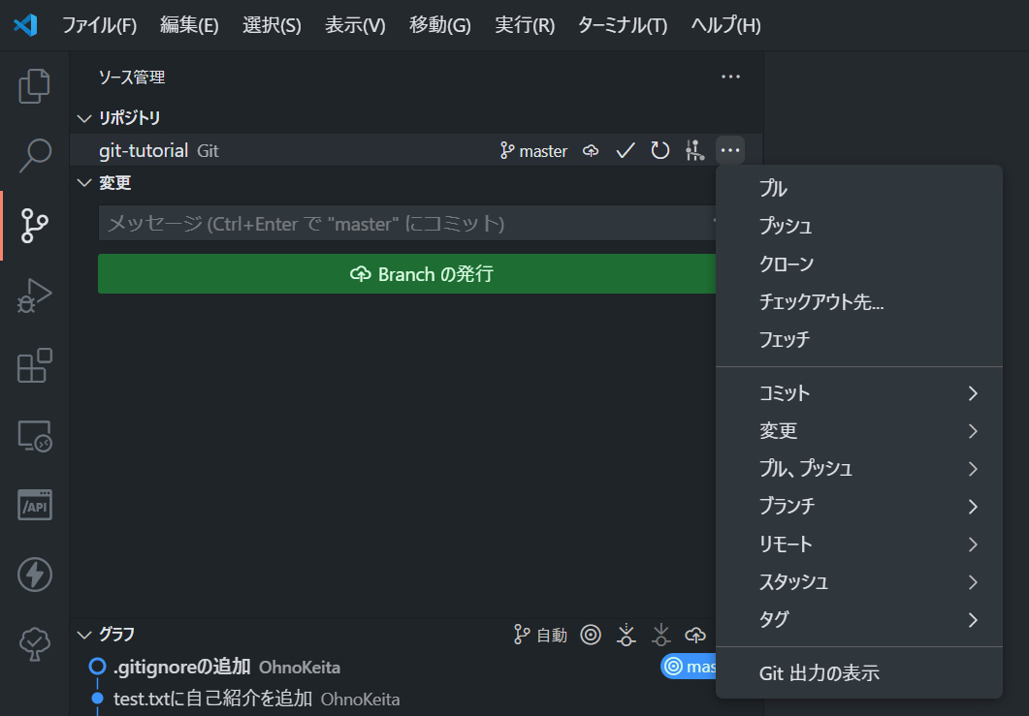
Task: Open the Extensions view
Action: point(34,365)
